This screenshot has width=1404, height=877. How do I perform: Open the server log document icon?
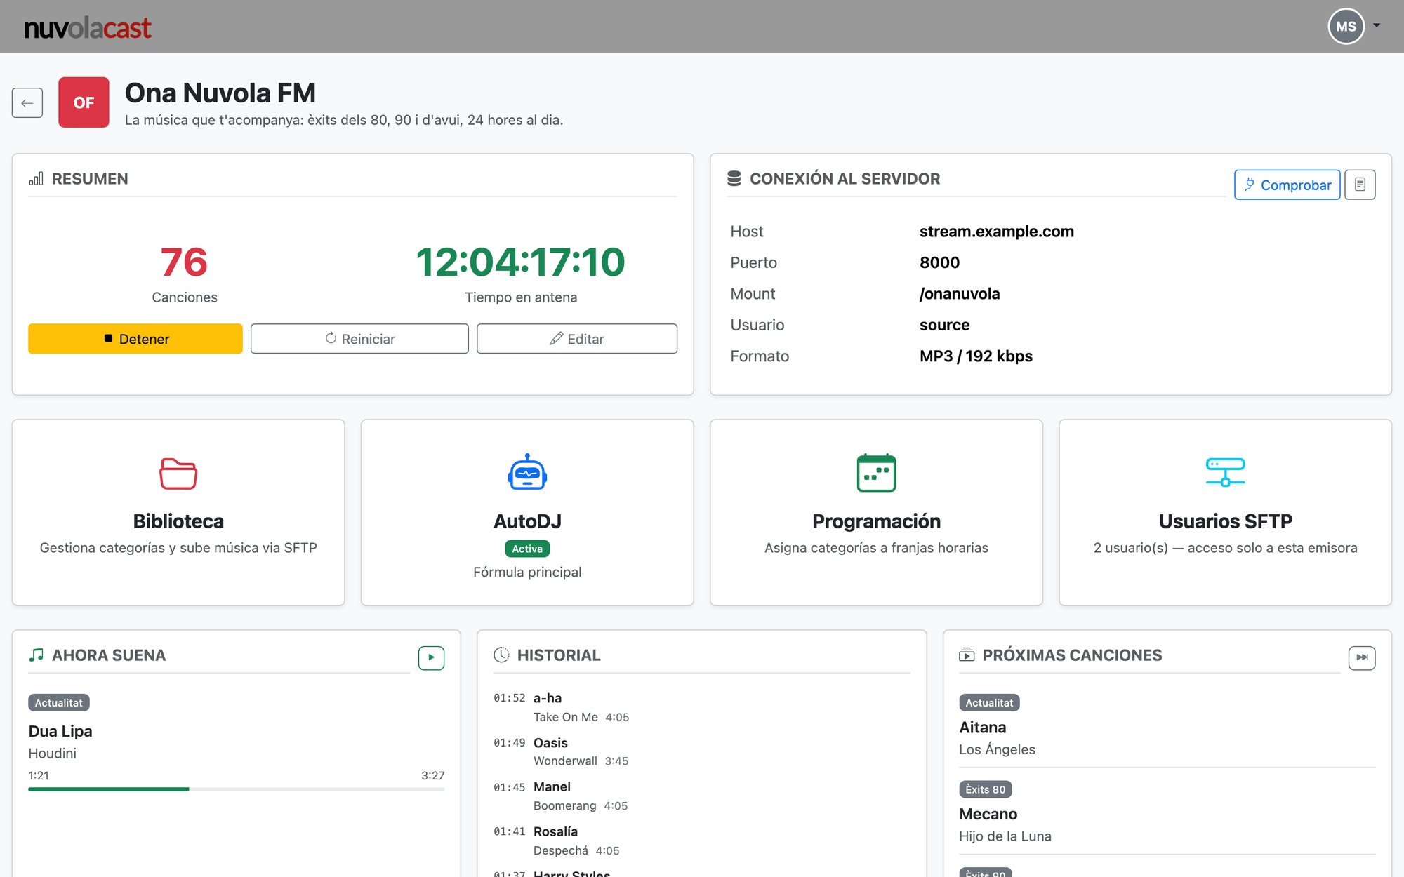click(1360, 185)
